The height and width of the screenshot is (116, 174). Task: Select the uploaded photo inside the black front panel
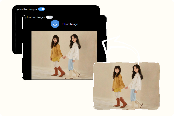[64, 55]
